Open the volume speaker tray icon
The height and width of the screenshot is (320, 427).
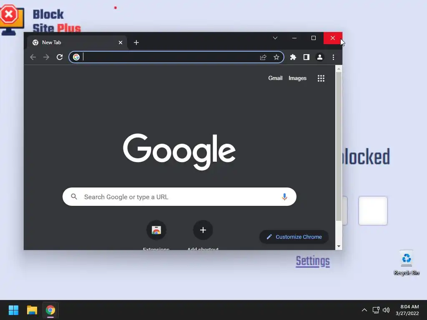coord(386,310)
